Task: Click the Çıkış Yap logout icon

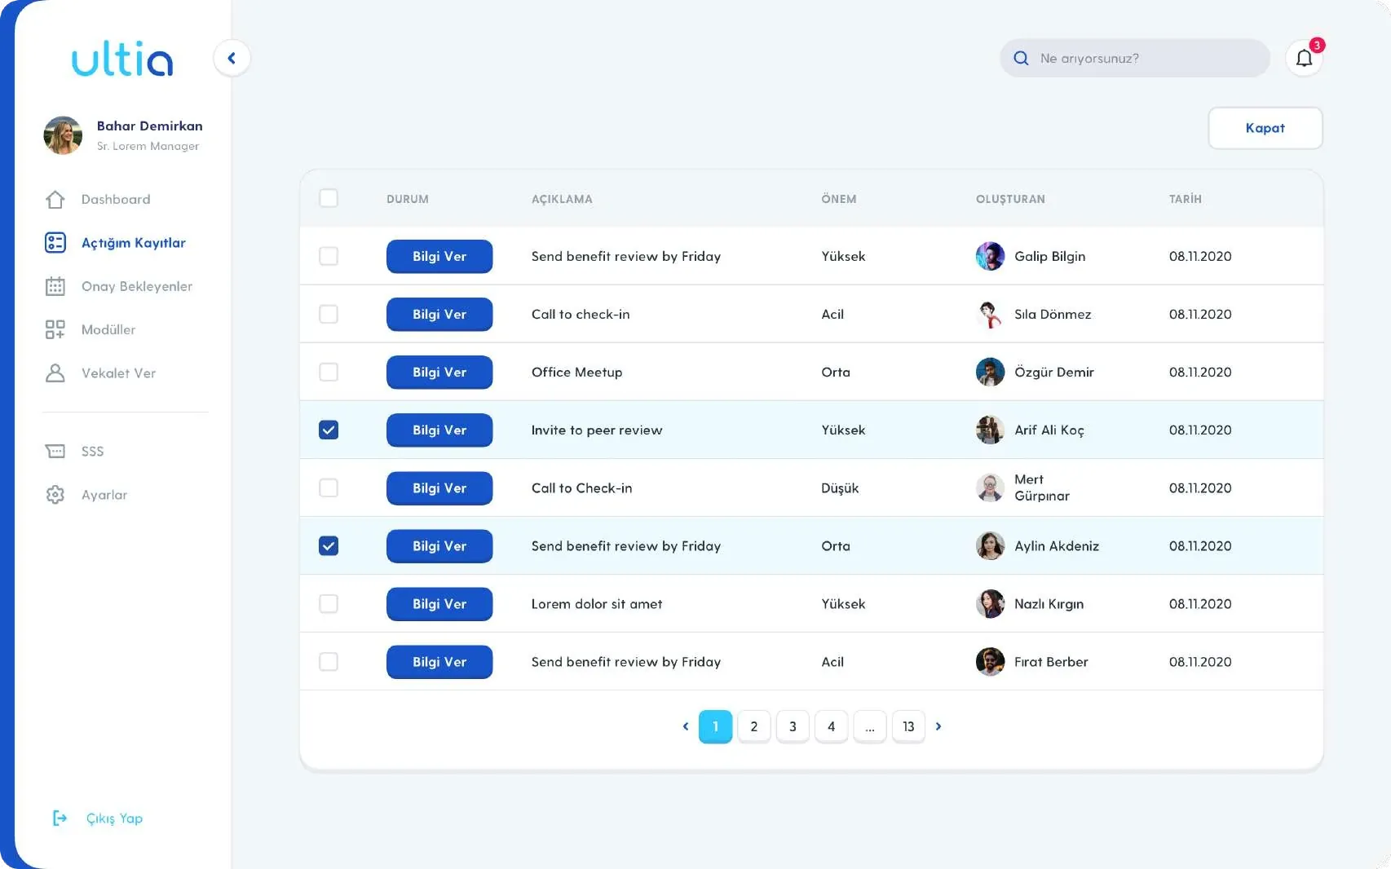Action: [x=60, y=818]
